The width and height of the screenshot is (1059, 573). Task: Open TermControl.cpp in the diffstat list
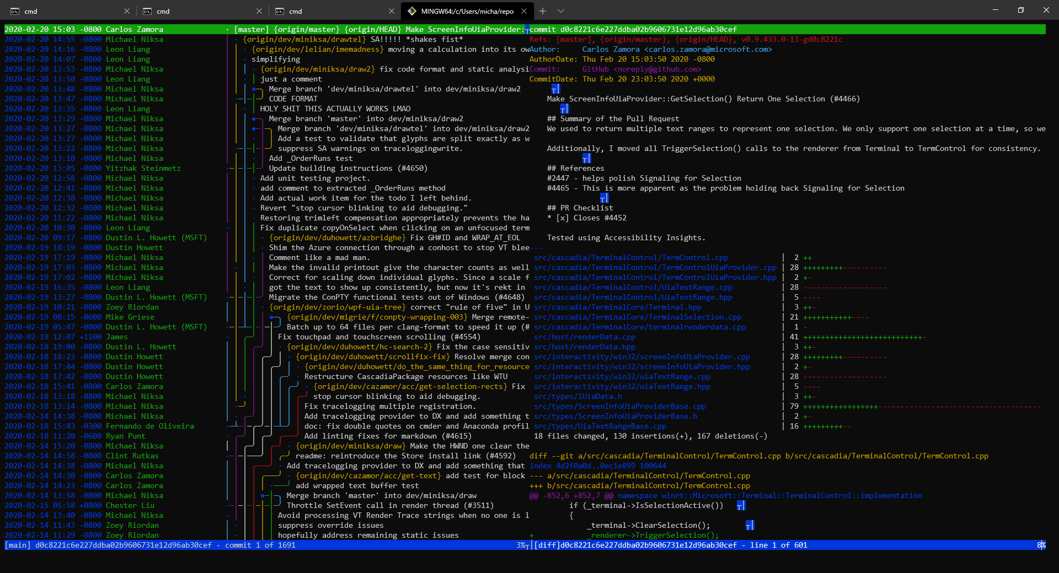coord(631,257)
